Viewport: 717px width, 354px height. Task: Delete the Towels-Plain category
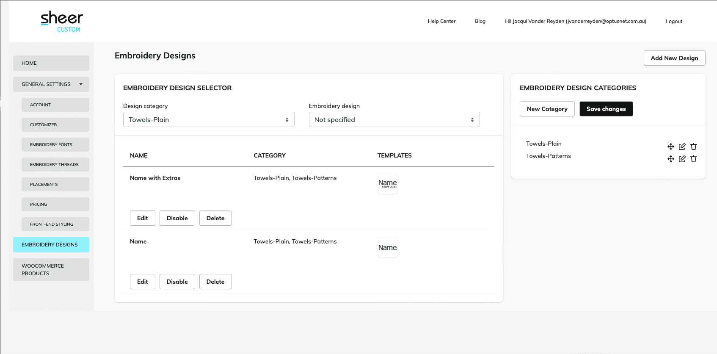[x=693, y=147]
